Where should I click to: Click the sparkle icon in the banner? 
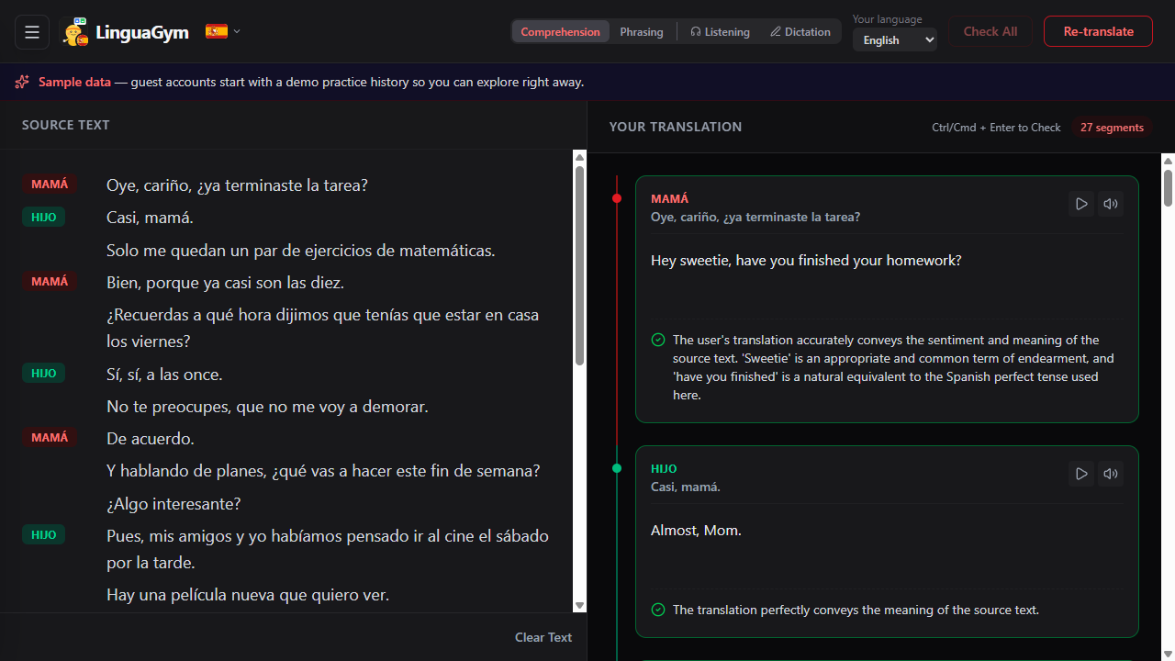[x=22, y=82]
